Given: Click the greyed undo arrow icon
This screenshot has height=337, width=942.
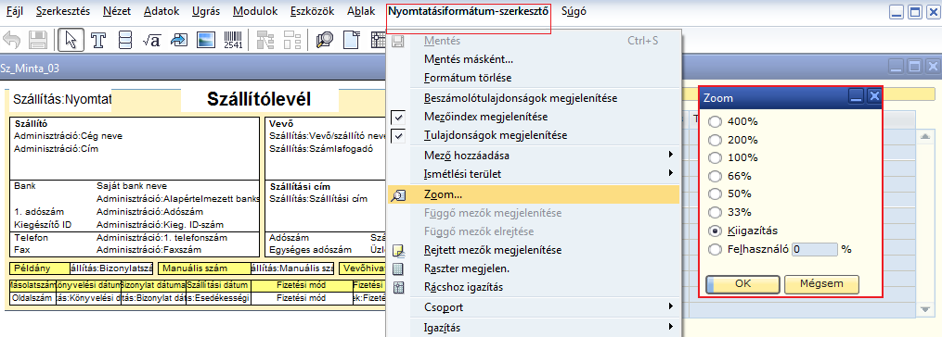Looking at the screenshot, I should (x=12, y=41).
